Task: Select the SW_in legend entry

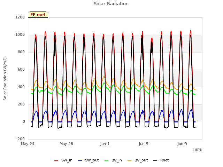Action: click(63, 160)
